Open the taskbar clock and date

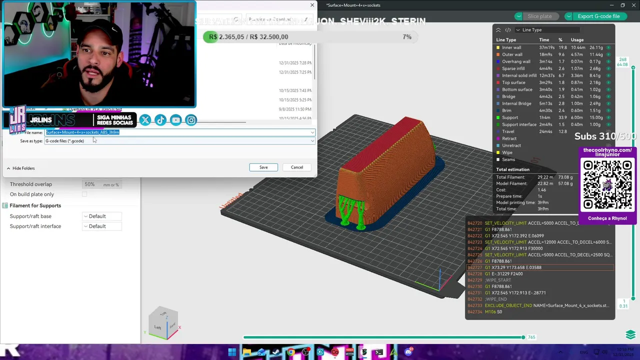click(624, 352)
